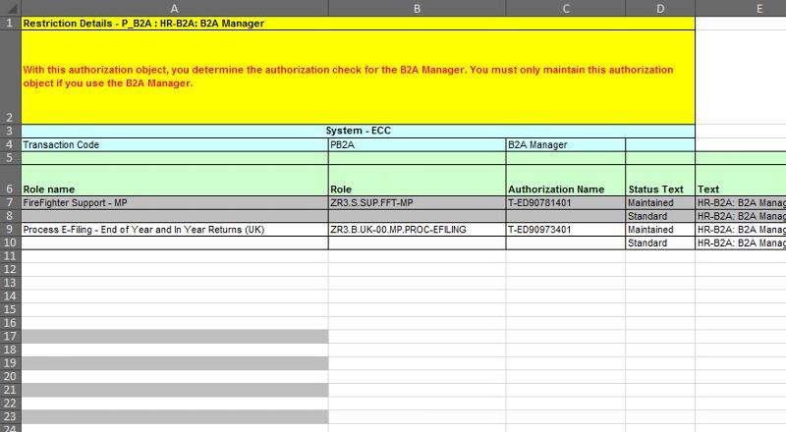Click the gray shaded cell in row 21
The width and height of the screenshot is (786, 432).
click(x=175, y=390)
